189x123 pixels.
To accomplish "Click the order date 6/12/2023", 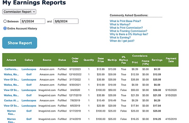I will 75,69.
